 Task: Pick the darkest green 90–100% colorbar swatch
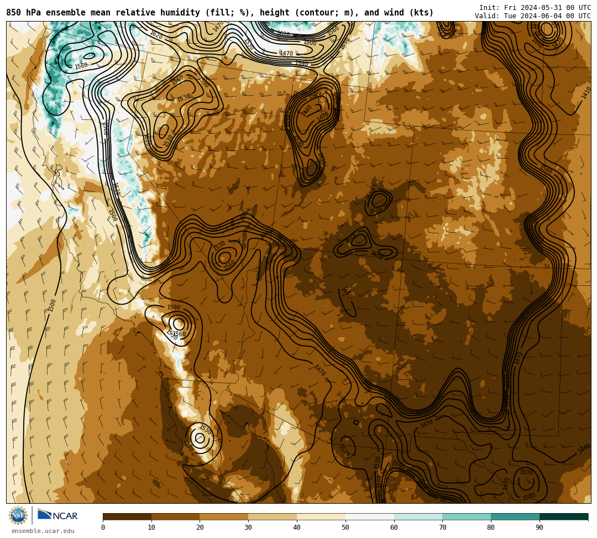point(564,516)
